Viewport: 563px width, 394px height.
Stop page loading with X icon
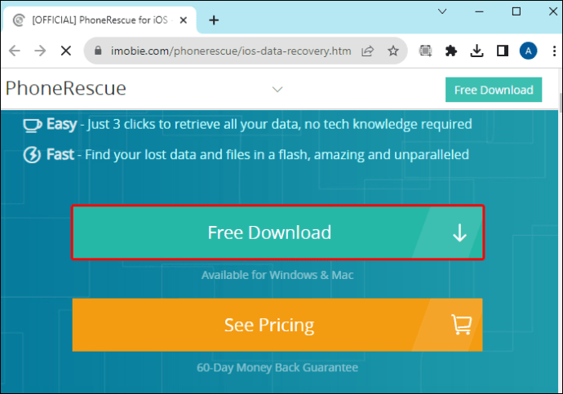point(66,51)
